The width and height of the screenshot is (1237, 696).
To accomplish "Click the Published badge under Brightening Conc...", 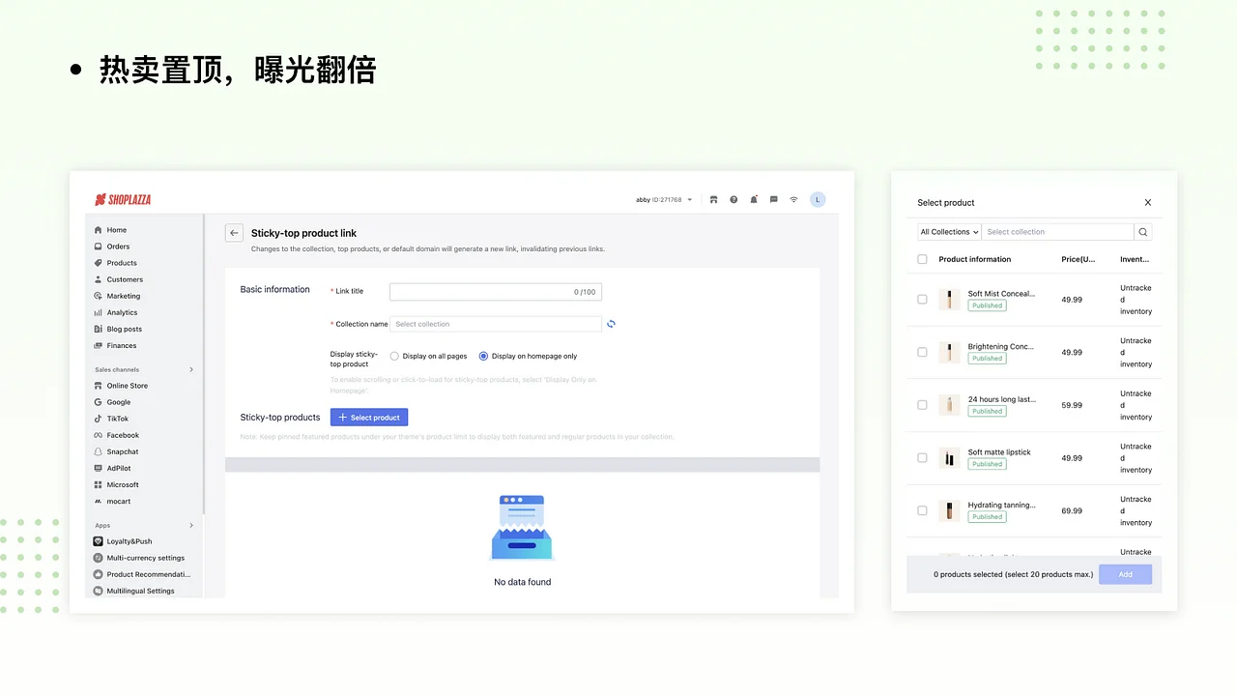I will (x=987, y=359).
